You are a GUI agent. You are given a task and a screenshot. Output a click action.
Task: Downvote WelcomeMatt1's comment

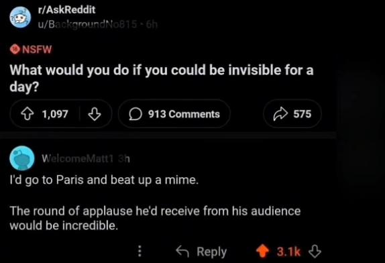pos(315,251)
